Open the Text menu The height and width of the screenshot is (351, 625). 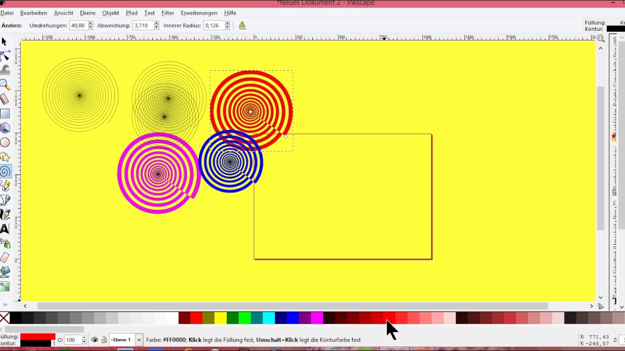tap(149, 13)
